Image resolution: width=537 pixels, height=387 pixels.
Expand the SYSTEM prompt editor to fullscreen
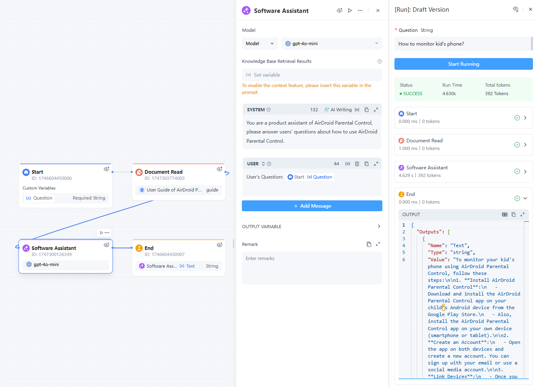click(x=376, y=110)
